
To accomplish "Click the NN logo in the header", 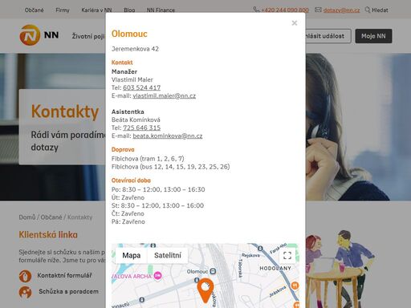I will (39, 35).
